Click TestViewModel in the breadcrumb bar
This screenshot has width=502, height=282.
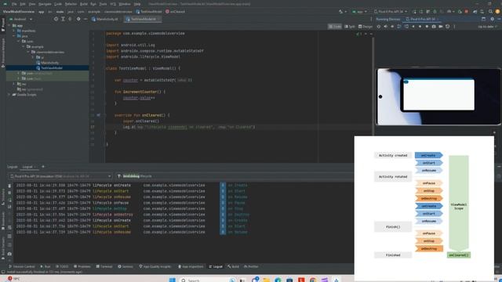tap(149, 12)
